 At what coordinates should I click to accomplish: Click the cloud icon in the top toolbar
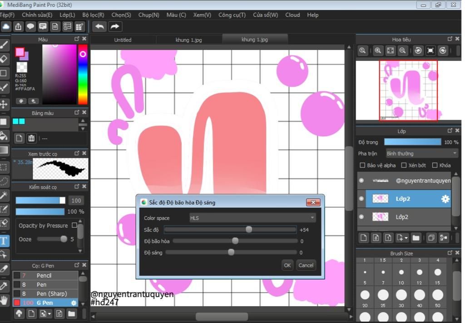pyautogui.click(x=5, y=27)
